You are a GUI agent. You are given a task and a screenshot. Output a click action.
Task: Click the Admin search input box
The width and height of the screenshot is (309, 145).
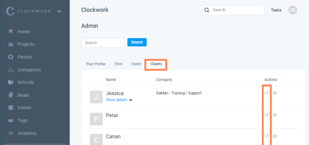tap(103, 43)
